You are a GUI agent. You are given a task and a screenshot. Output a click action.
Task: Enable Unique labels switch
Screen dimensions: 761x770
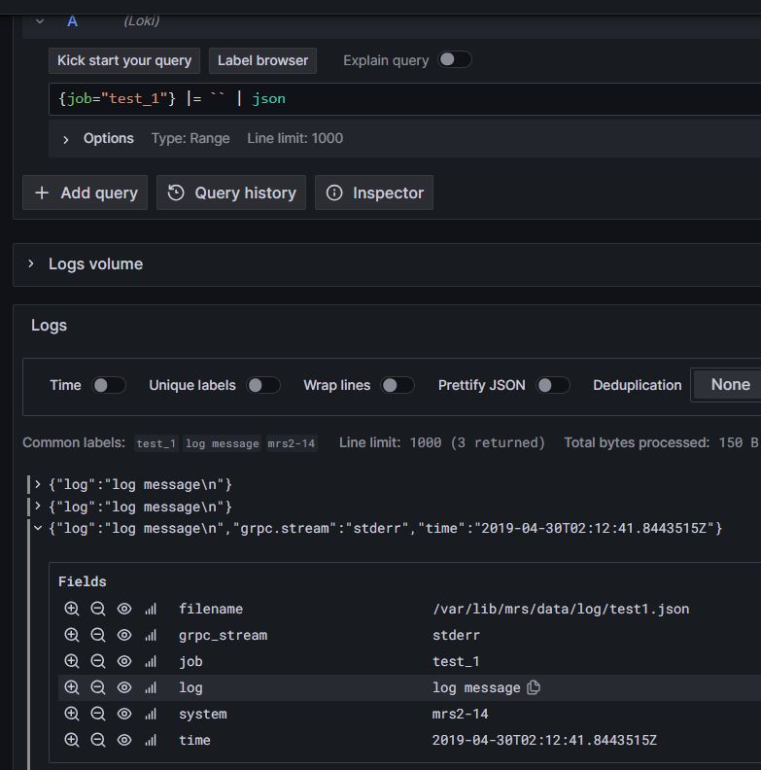coord(263,385)
